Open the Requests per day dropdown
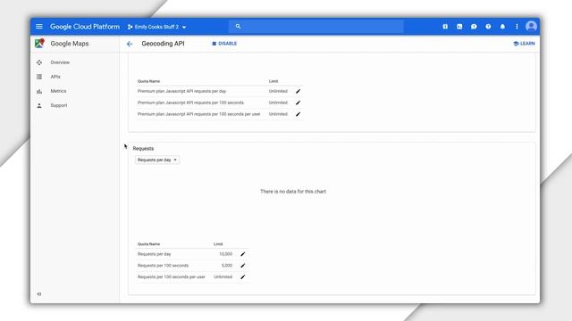 [x=157, y=160]
